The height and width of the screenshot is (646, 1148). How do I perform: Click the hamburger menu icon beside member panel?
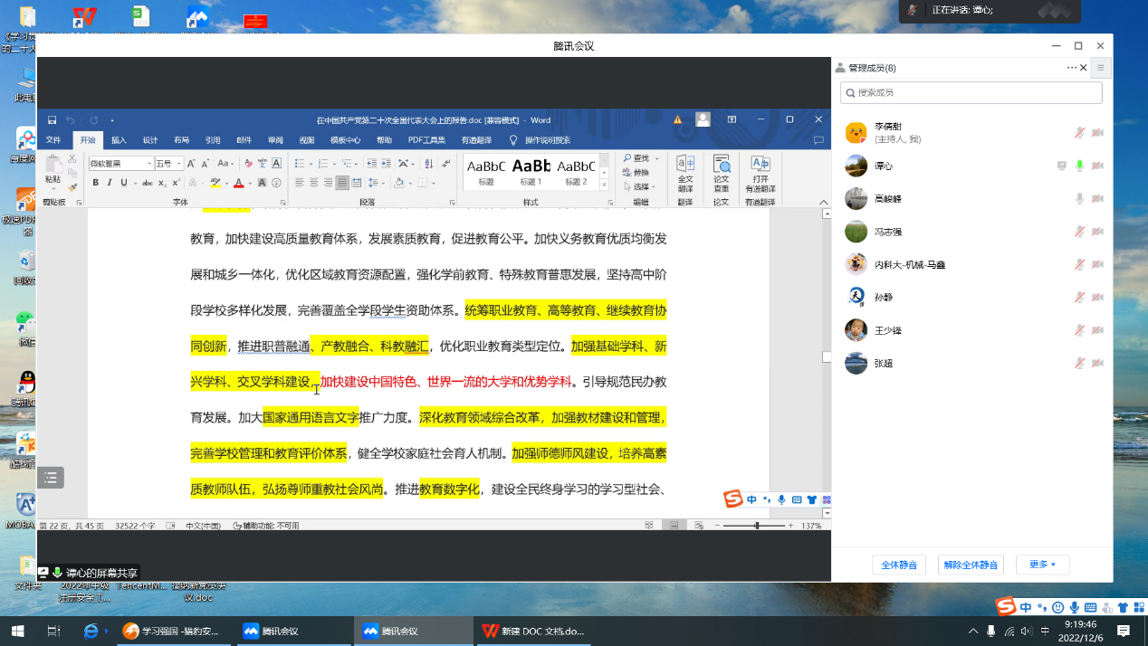coord(1101,68)
